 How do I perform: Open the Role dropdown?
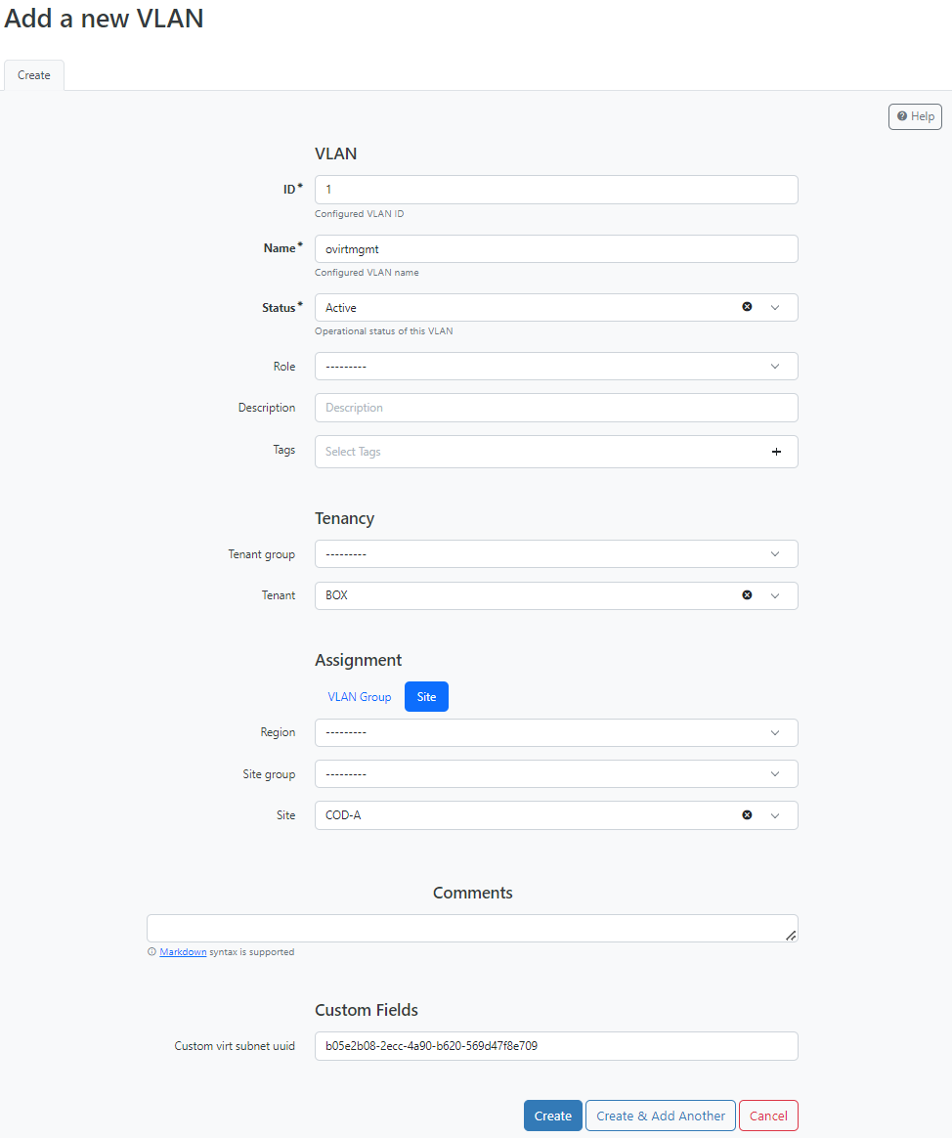[x=556, y=367]
